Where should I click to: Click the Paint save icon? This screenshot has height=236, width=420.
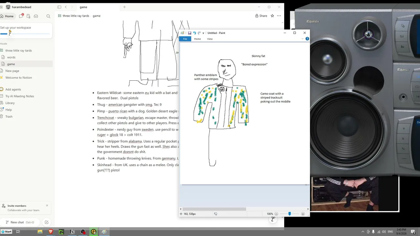pyautogui.click(x=190, y=33)
